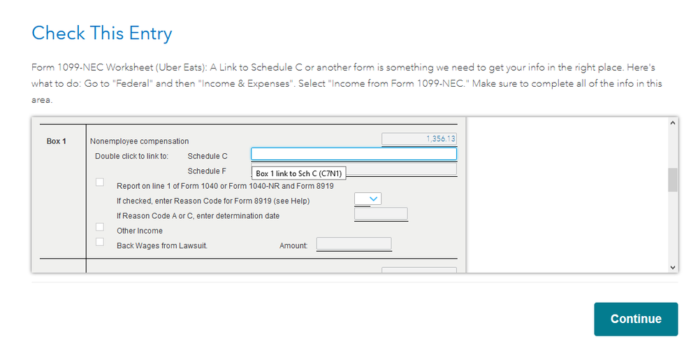Click the worksheet vertical scrollbar thumb
The image size is (698, 358).
pos(673,180)
